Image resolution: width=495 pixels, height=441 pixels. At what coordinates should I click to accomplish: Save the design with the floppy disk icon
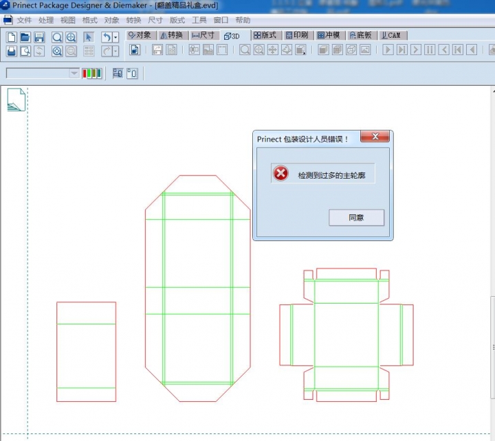pyautogui.click(x=39, y=37)
